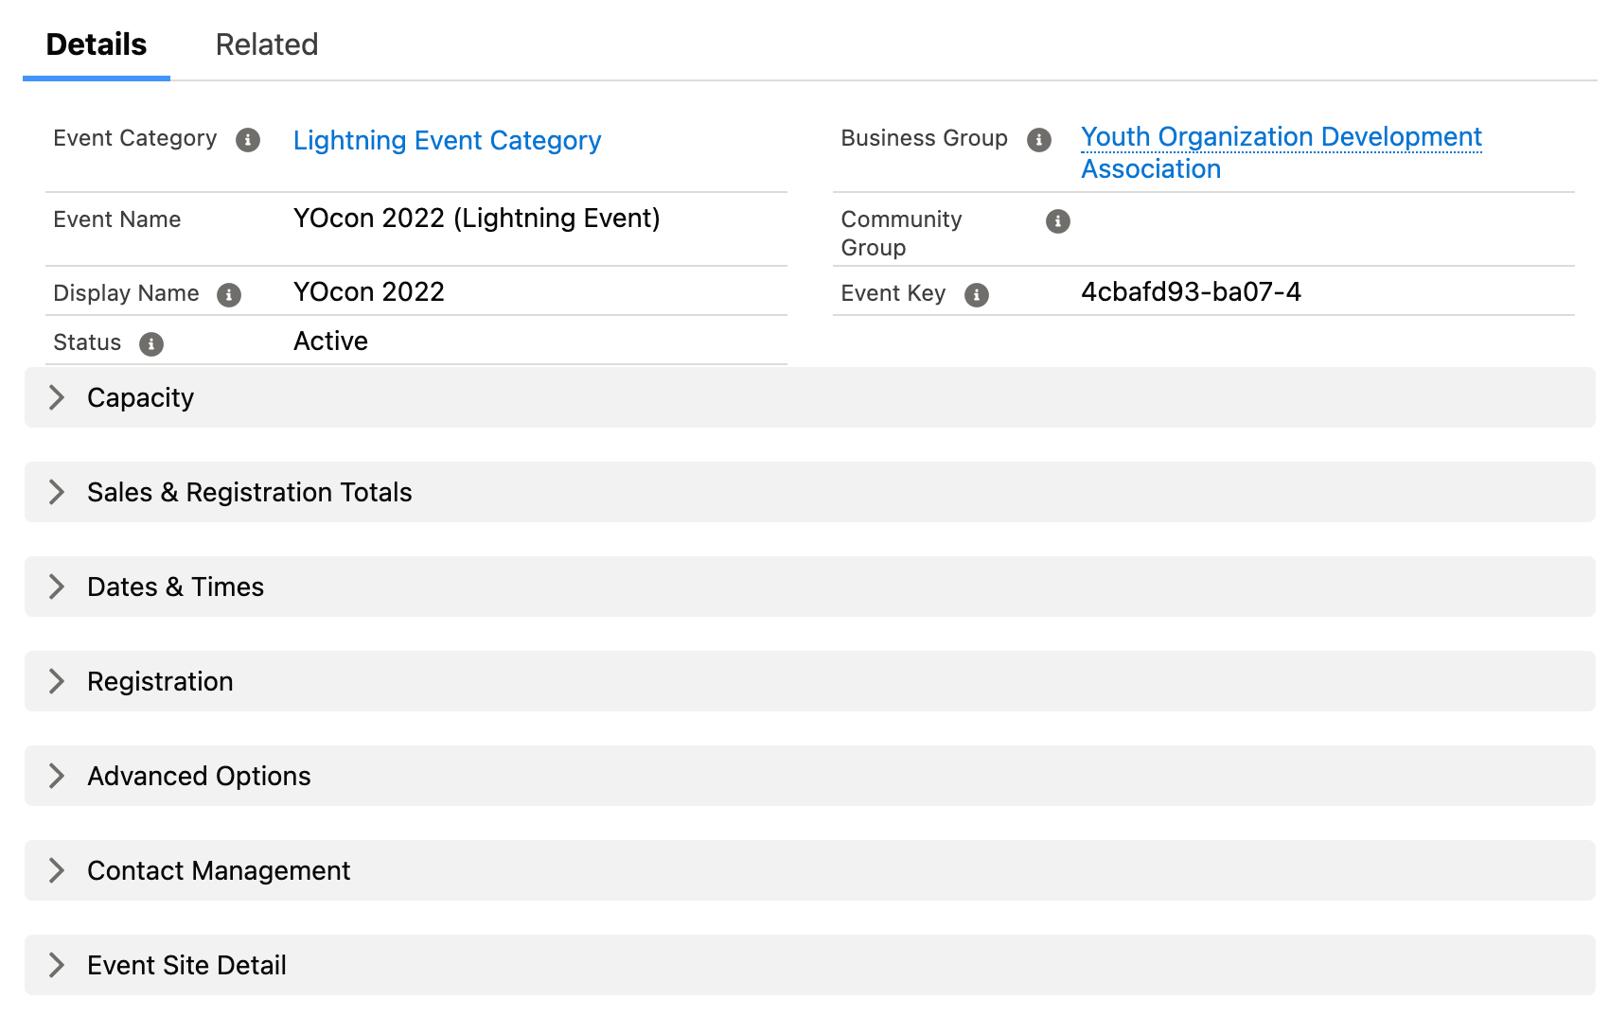1609x1016 pixels.
Task: Select the Details tab
Action: coord(97,44)
